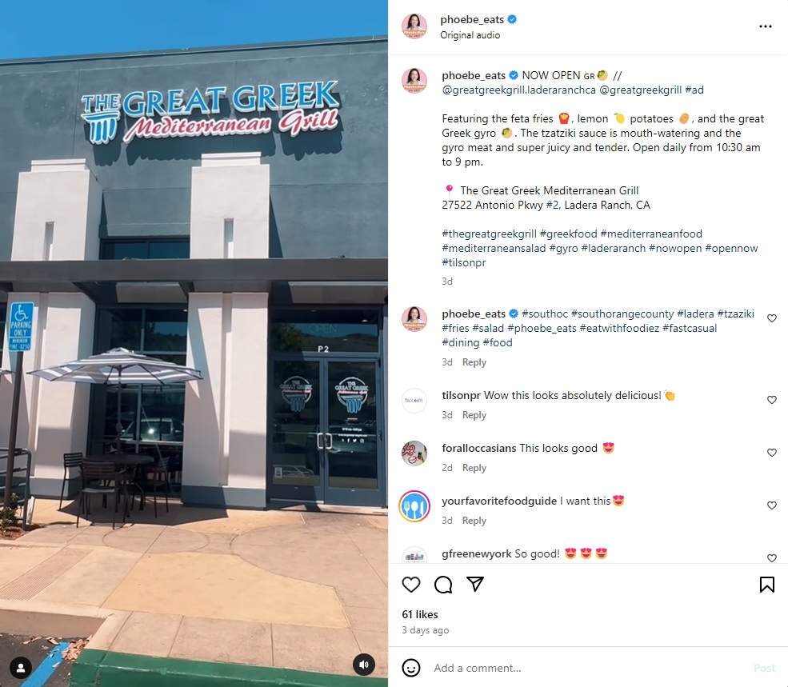
Task: View 61 likes list
Action: click(420, 615)
